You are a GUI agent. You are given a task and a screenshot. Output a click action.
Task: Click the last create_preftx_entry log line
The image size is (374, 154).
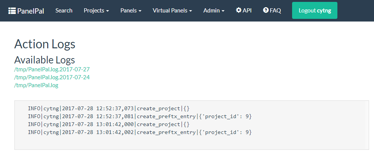pos(140,132)
